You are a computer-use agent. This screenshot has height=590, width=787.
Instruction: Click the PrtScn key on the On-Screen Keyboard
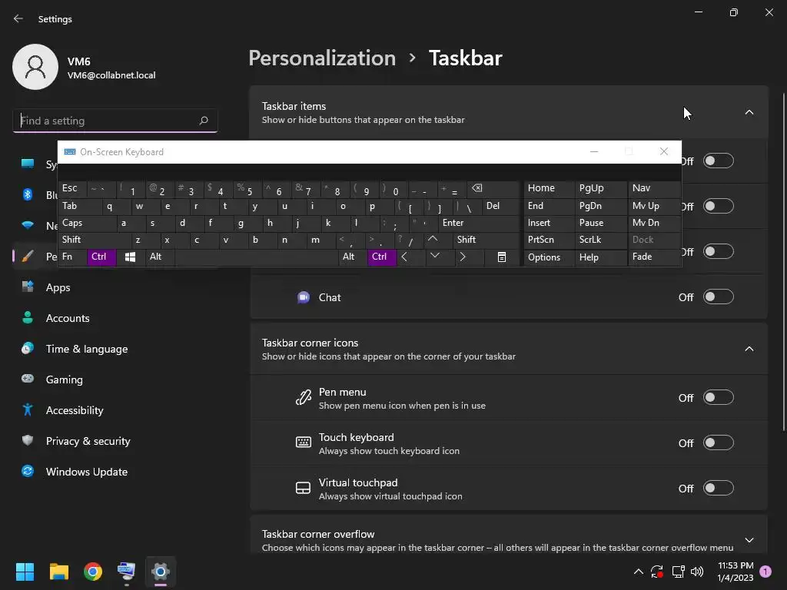549,240
